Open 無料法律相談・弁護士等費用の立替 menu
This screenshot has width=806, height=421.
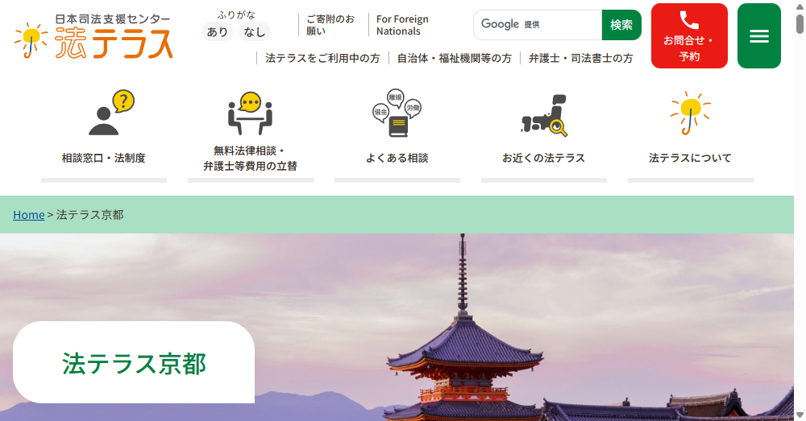(x=250, y=159)
